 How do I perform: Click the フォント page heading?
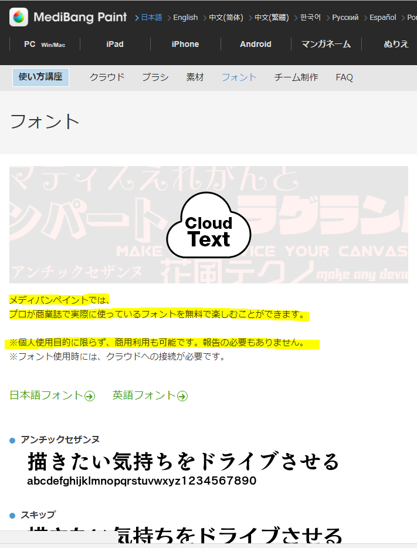pyautogui.click(x=45, y=121)
